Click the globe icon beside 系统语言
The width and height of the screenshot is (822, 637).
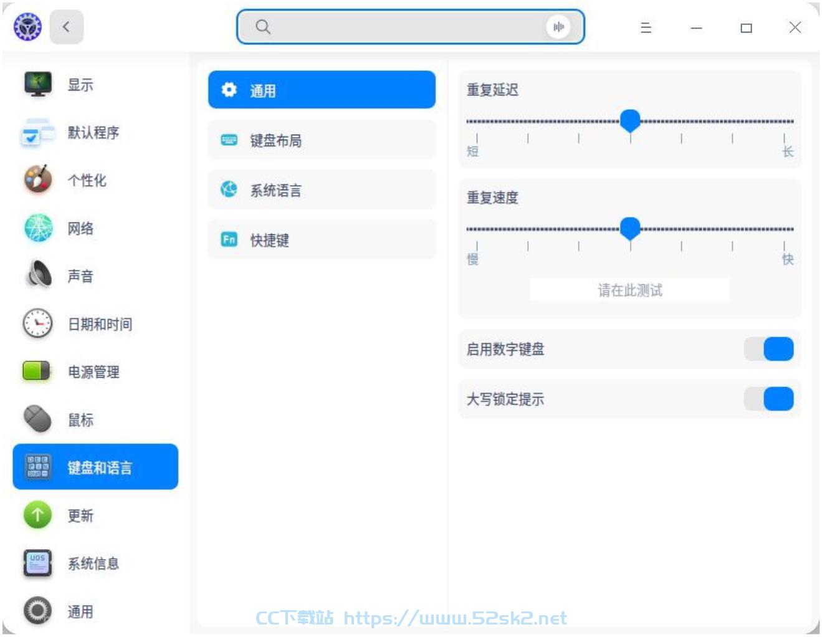(229, 189)
